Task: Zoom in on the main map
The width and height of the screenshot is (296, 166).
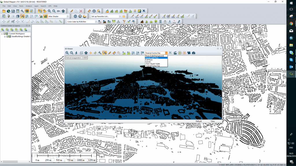Action: point(49,11)
